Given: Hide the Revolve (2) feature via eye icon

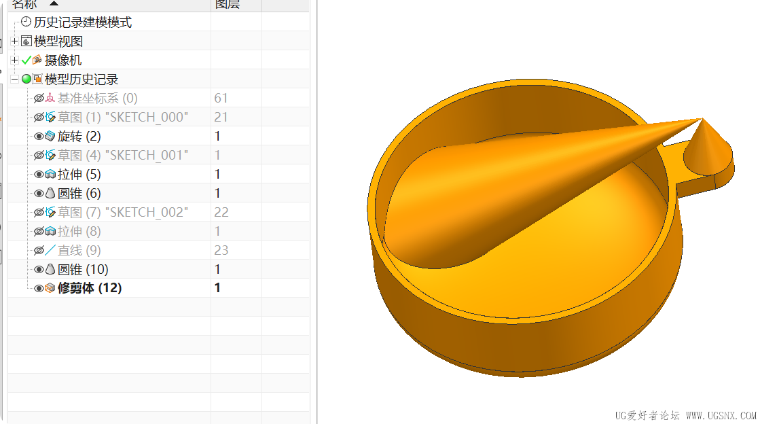Looking at the screenshot, I should (x=39, y=137).
